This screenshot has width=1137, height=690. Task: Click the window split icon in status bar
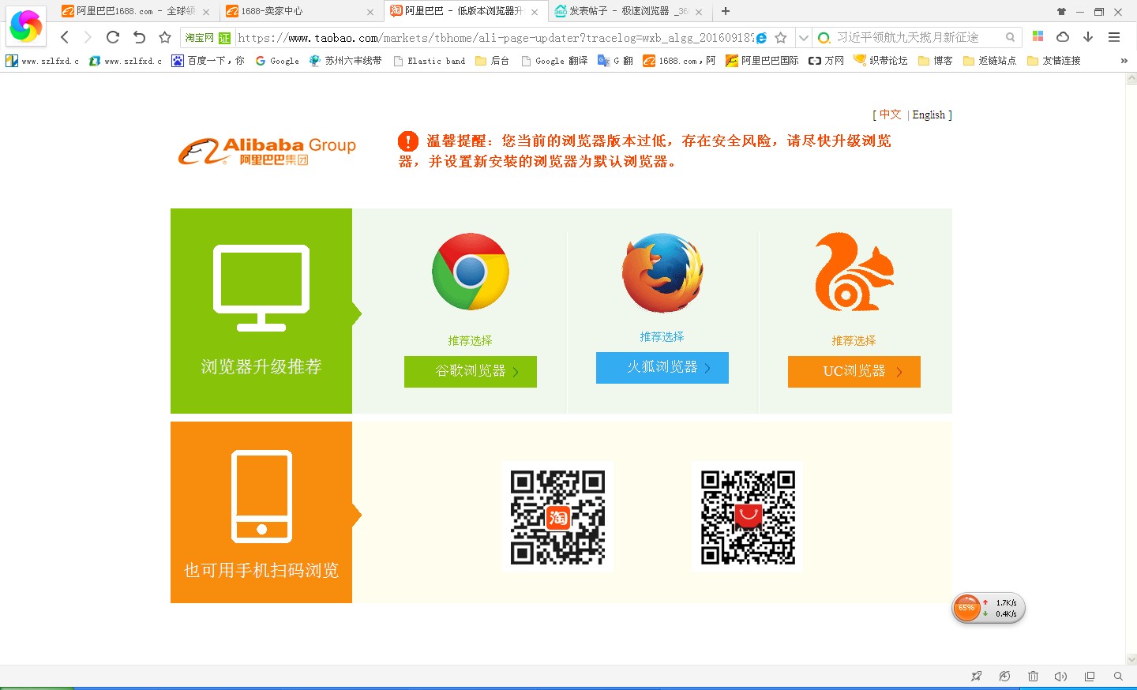pos(1090,677)
